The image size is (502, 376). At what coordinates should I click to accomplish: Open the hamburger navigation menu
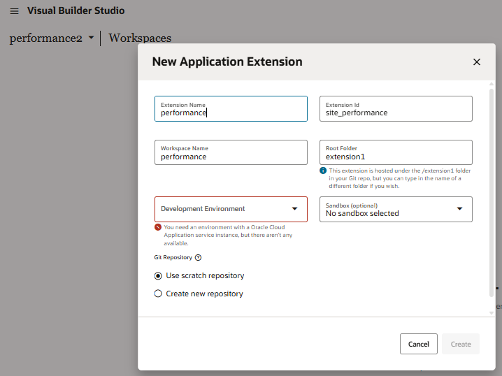click(x=14, y=11)
